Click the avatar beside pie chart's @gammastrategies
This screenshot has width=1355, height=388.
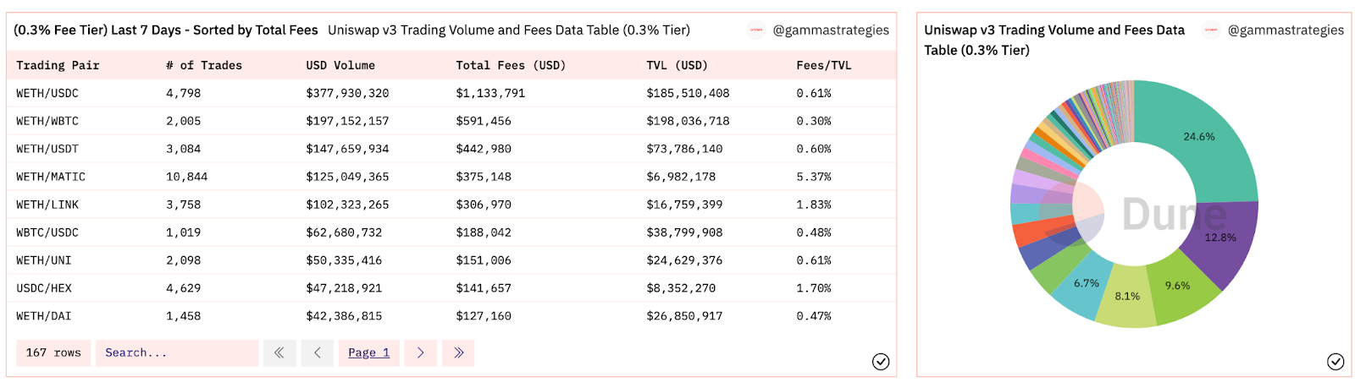click(1211, 30)
